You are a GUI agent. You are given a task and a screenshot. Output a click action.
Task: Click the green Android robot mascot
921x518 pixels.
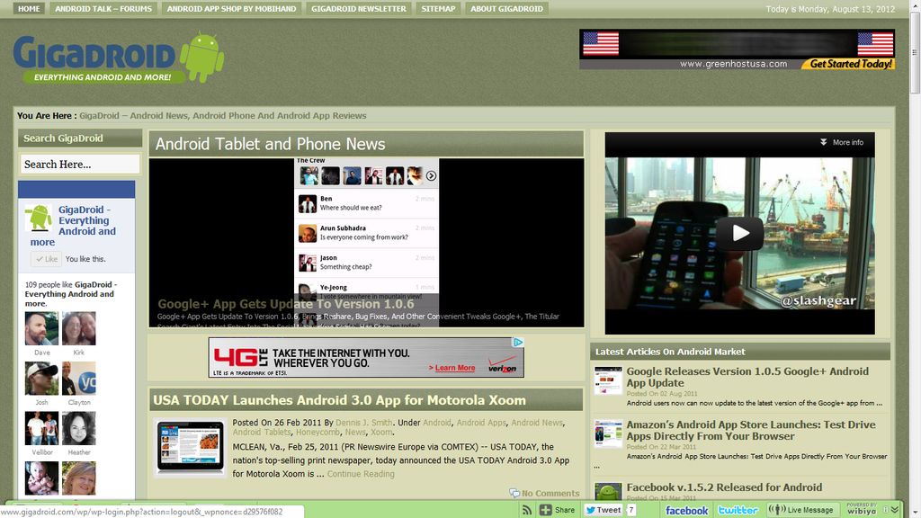[x=202, y=57]
